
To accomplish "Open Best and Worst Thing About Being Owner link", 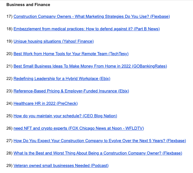I will 98,153.
